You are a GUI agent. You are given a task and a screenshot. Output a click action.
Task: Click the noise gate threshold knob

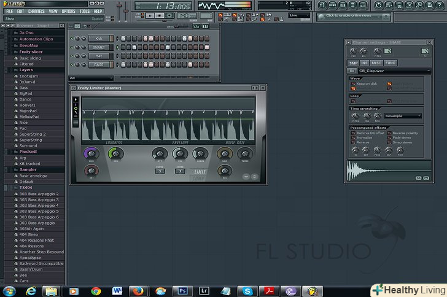tap(244, 153)
